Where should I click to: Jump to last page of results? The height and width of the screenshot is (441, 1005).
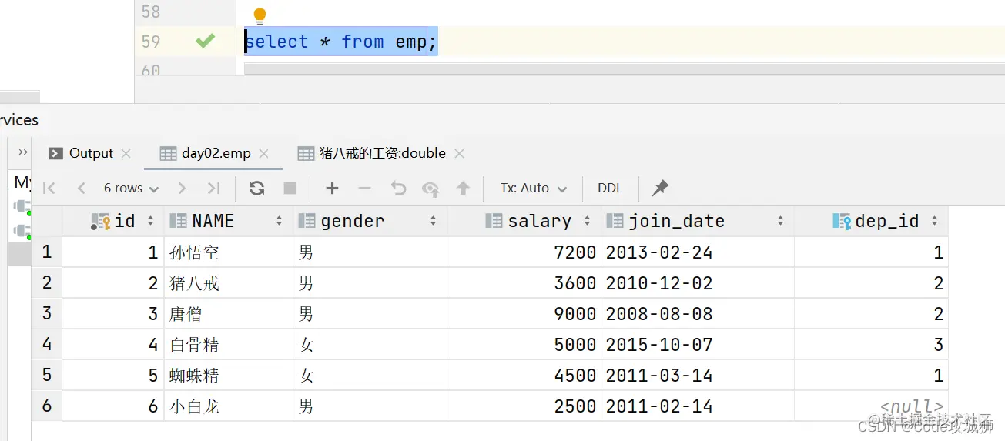coord(213,189)
